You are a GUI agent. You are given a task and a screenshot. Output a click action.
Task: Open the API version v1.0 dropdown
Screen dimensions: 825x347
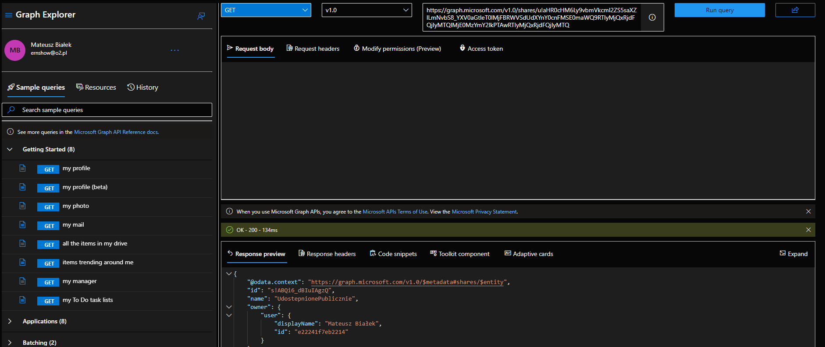point(367,10)
